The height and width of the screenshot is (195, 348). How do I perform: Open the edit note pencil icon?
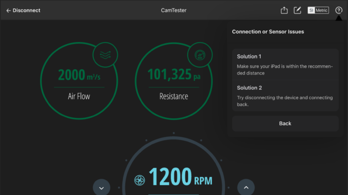(x=297, y=10)
